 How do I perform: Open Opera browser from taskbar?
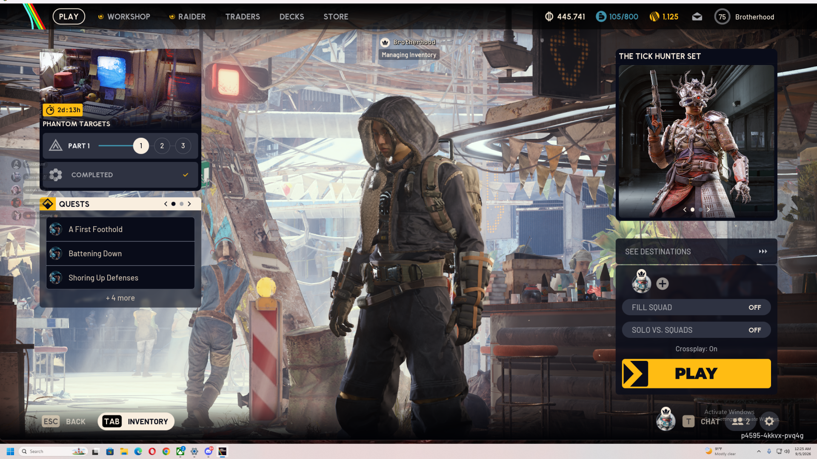point(152,451)
